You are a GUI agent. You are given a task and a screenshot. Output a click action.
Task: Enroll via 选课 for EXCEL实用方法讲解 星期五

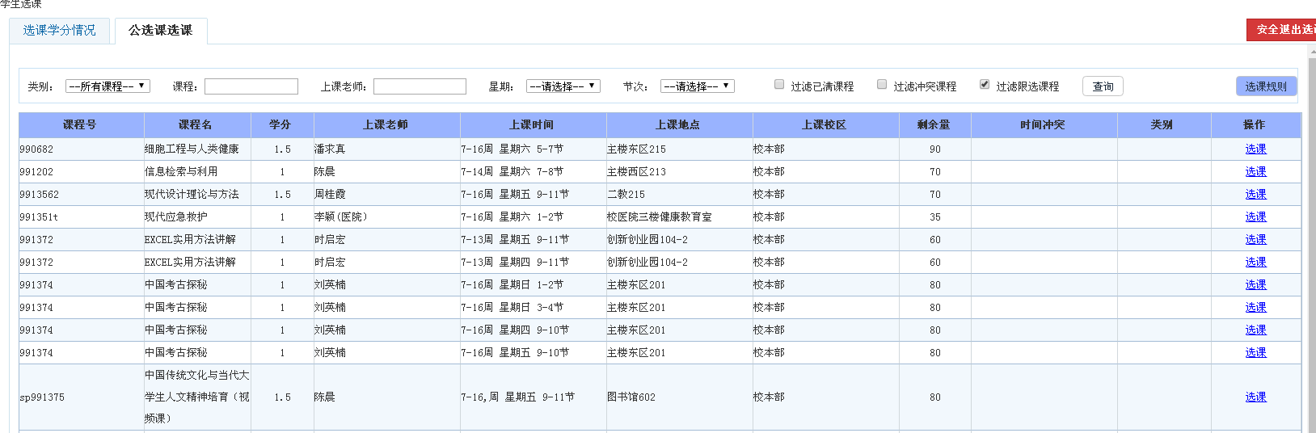point(1255,240)
